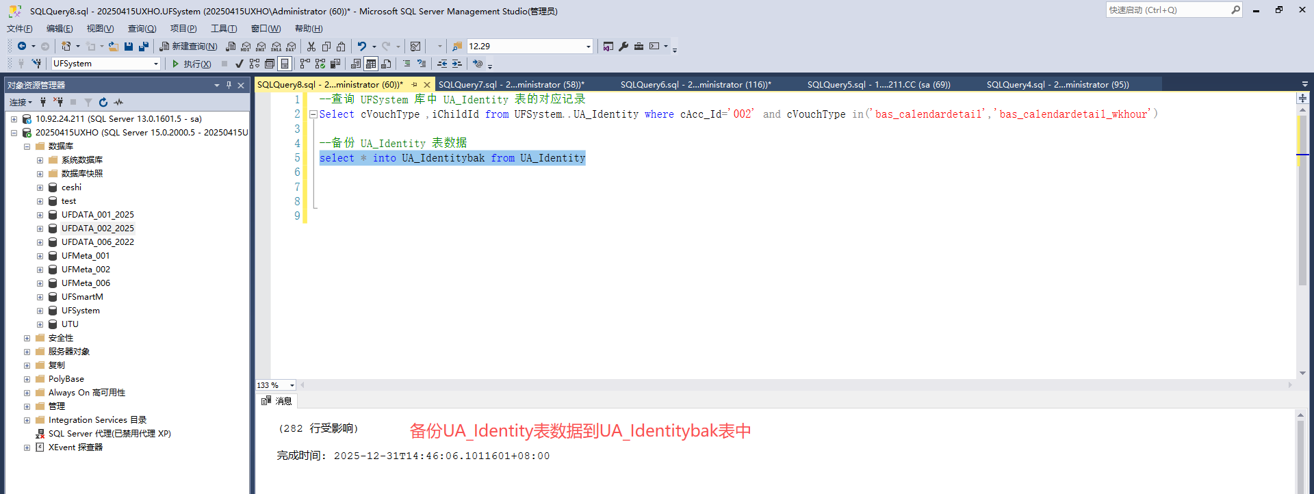The width and height of the screenshot is (1314, 494).
Task: Click the Parse query checkmark icon
Action: pyautogui.click(x=239, y=64)
